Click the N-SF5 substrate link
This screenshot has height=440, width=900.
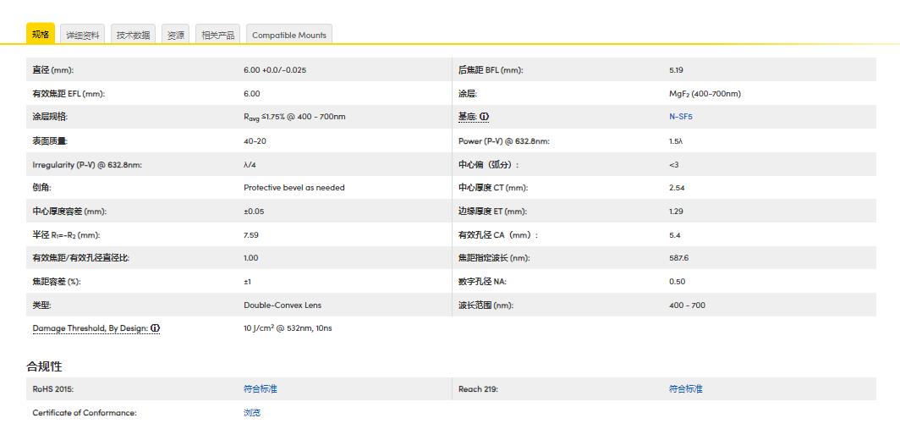click(680, 117)
